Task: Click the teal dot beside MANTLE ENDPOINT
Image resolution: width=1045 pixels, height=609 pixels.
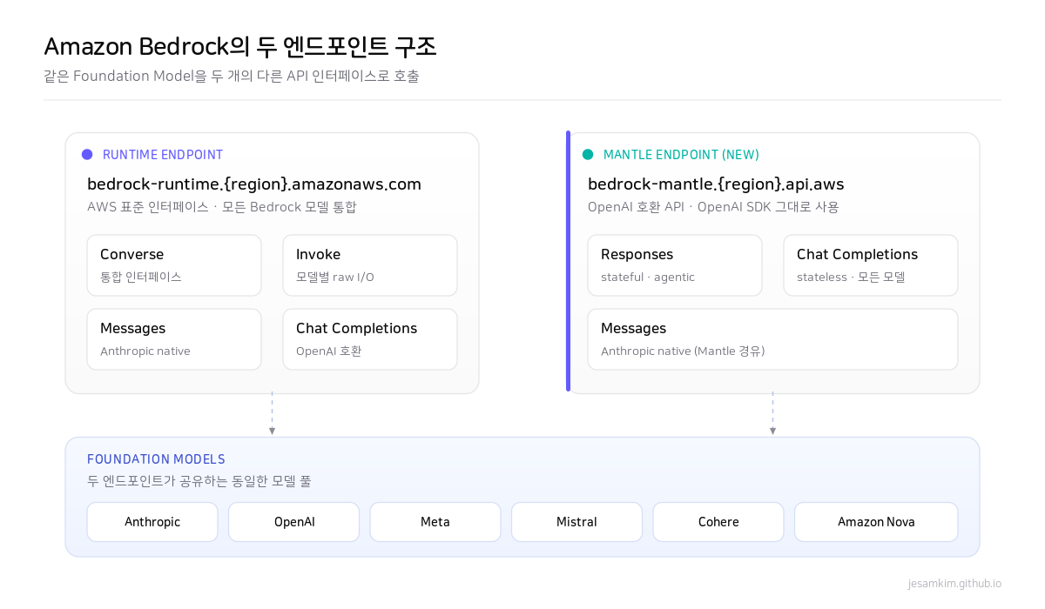Action: 588,155
